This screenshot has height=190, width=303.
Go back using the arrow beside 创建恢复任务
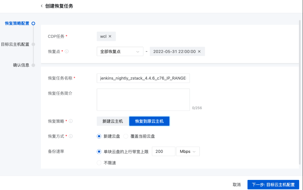[x=42, y=6]
